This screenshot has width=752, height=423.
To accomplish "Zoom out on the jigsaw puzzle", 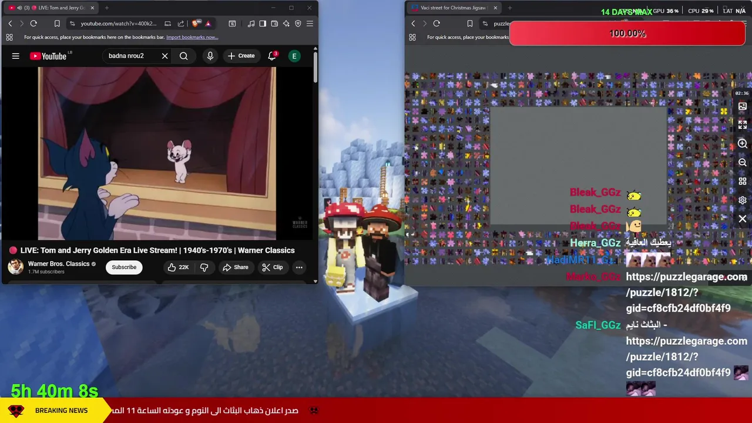I will tap(743, 163).
